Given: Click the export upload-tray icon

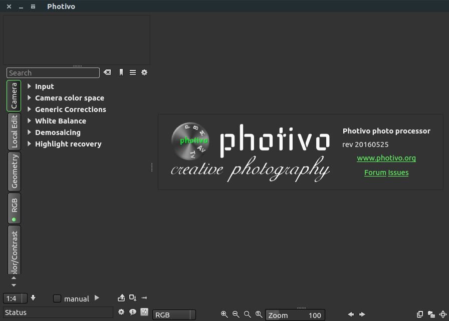Looking at the screenshot, I should tap(121, 298).
